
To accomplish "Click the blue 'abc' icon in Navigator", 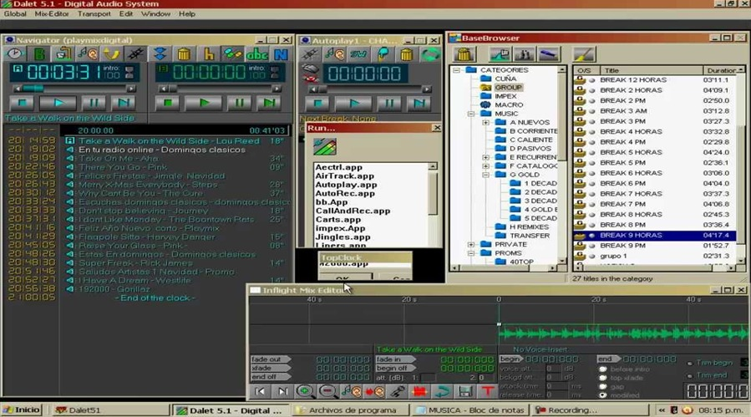I will pyautogui.click(x=257, y=54).
